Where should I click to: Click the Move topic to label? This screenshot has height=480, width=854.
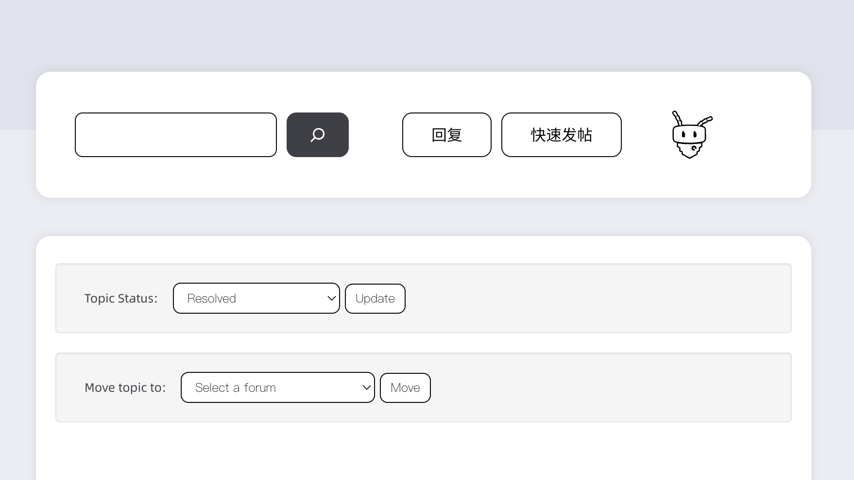[x=125, y=387]
